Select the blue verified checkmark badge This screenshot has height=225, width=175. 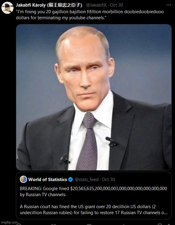(x=70, y=180)
